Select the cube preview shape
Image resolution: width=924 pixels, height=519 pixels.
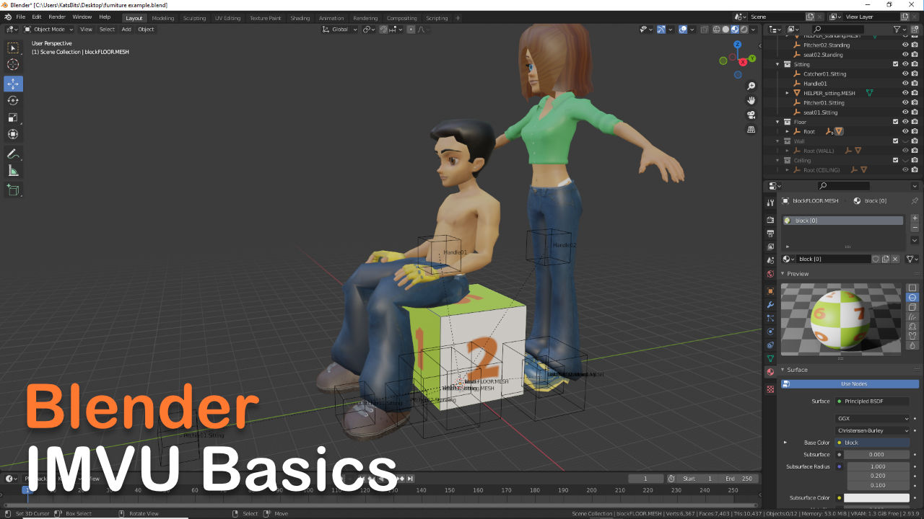coord(912,307)
